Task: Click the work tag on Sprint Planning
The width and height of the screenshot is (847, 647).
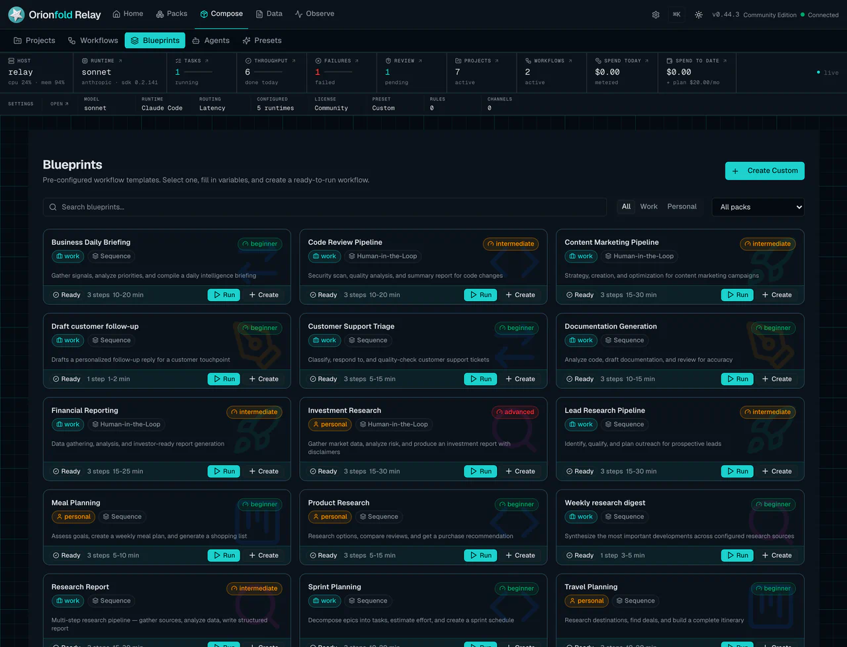Action: click(x=325, y=601)
